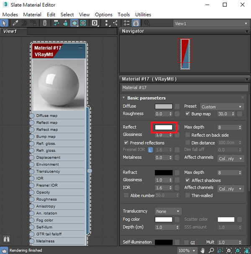This screenshot has height=254, width=251.
Task: Click the Self-illumination color swatch
Action: [164, 242]
